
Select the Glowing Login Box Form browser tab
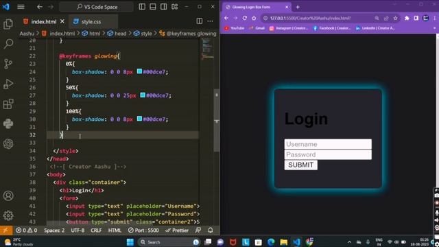click(x=256, y=7)
